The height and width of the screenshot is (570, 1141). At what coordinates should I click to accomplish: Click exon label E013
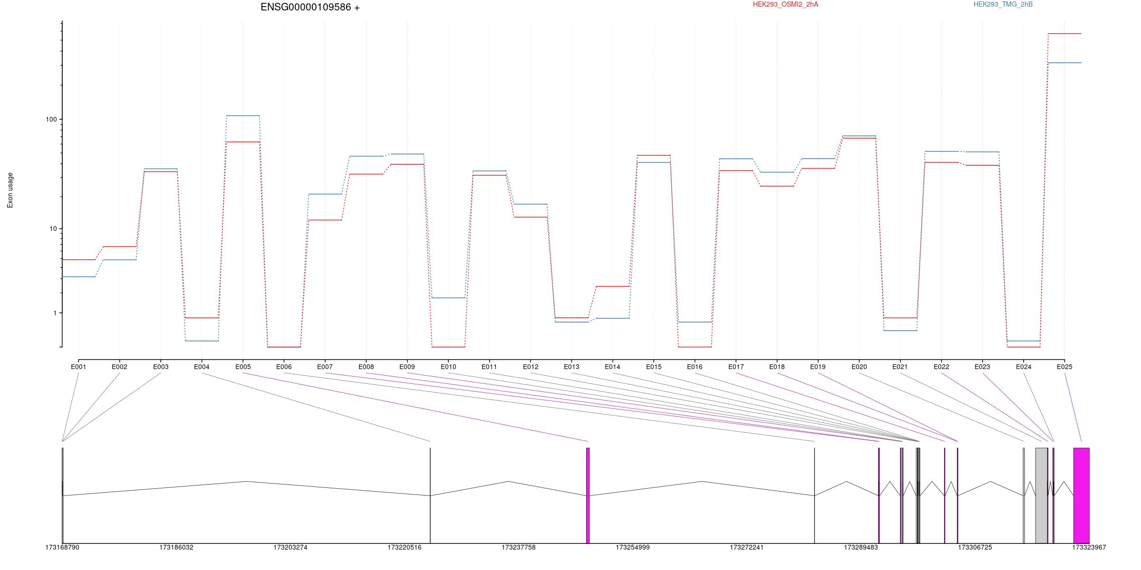click(571, 367)
